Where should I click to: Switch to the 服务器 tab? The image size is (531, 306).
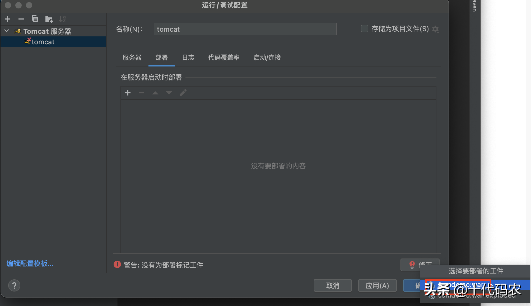(132, 57)
